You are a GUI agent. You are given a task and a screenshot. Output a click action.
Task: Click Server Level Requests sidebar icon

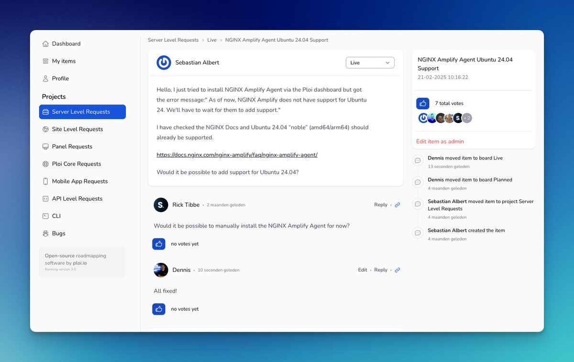coord(45,112)
